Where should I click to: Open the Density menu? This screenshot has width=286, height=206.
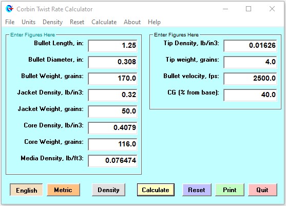tap(52, 22)
